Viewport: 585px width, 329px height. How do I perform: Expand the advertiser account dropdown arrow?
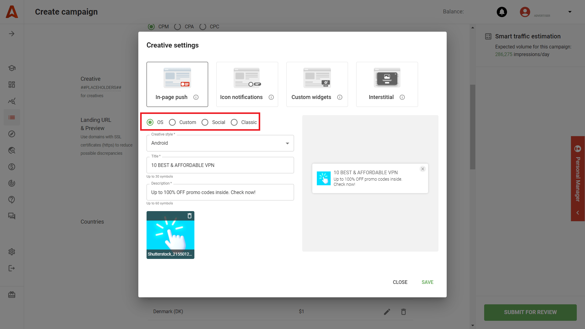[x=570, y=12]
